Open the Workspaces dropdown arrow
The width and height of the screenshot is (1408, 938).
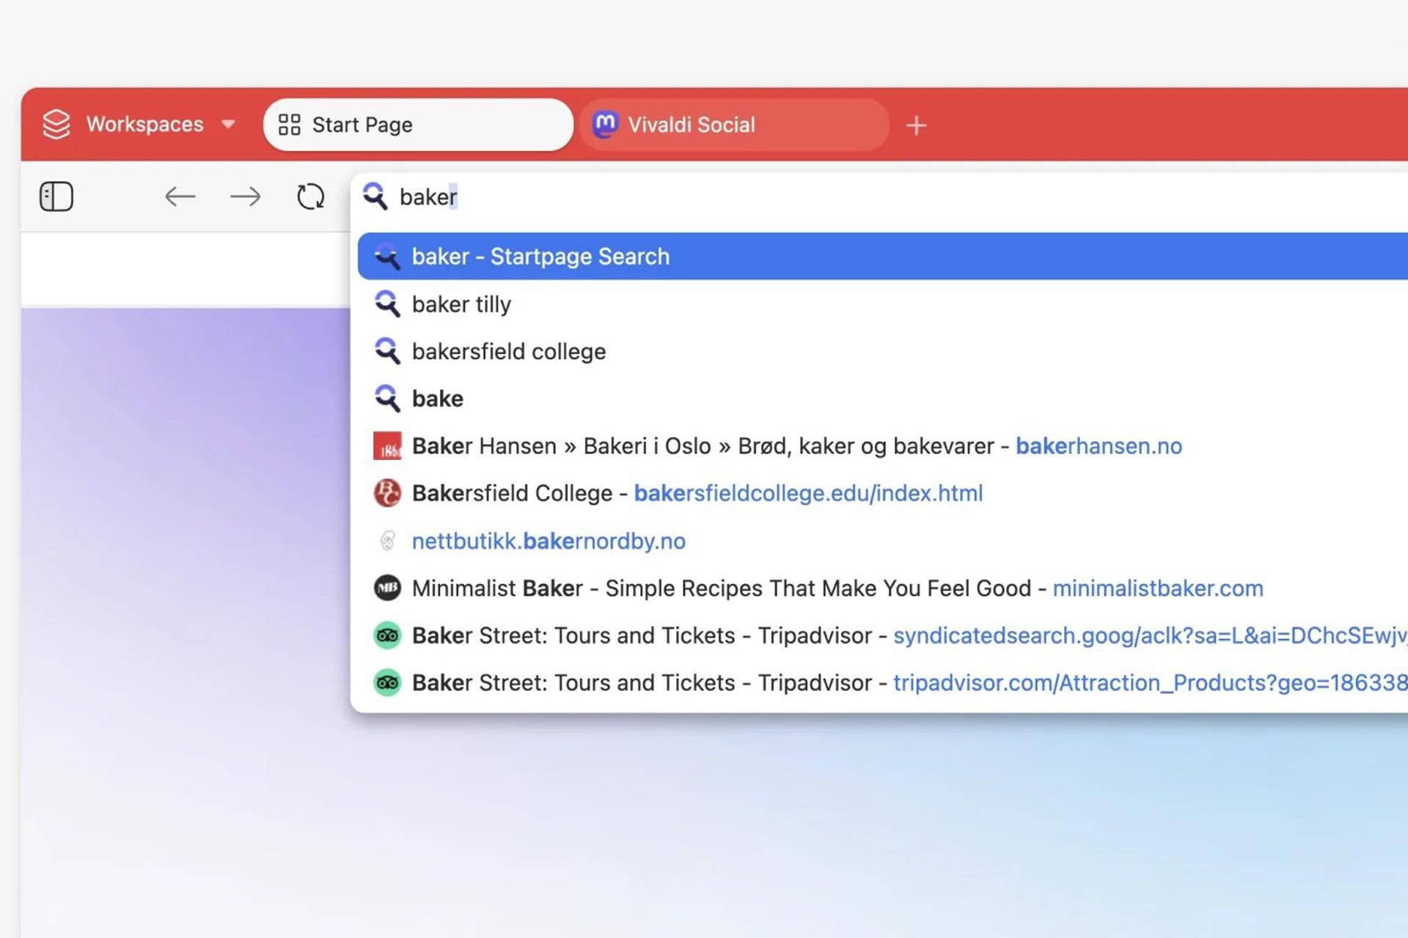point(228,124)
